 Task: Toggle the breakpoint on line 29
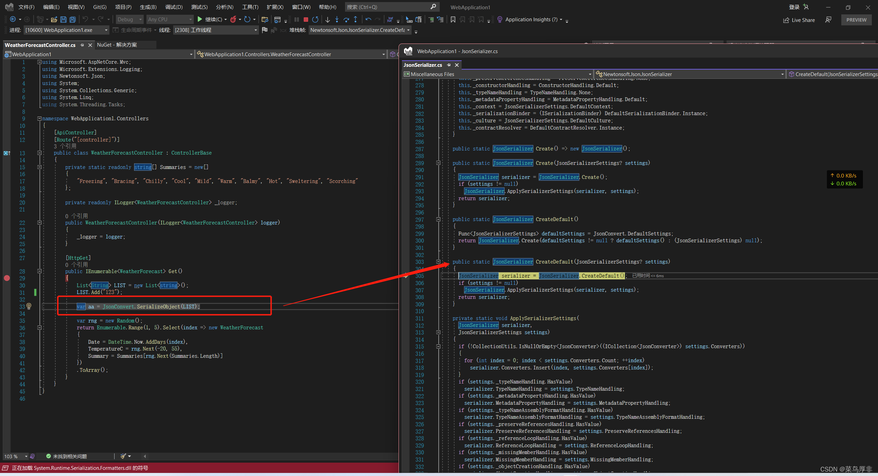tap(7, 278)
